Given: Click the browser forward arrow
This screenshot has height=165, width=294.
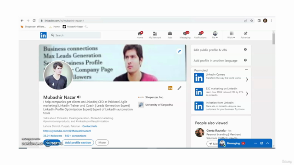Looking at the screenshot, I should pyautogui.click(x=28, y=21).
